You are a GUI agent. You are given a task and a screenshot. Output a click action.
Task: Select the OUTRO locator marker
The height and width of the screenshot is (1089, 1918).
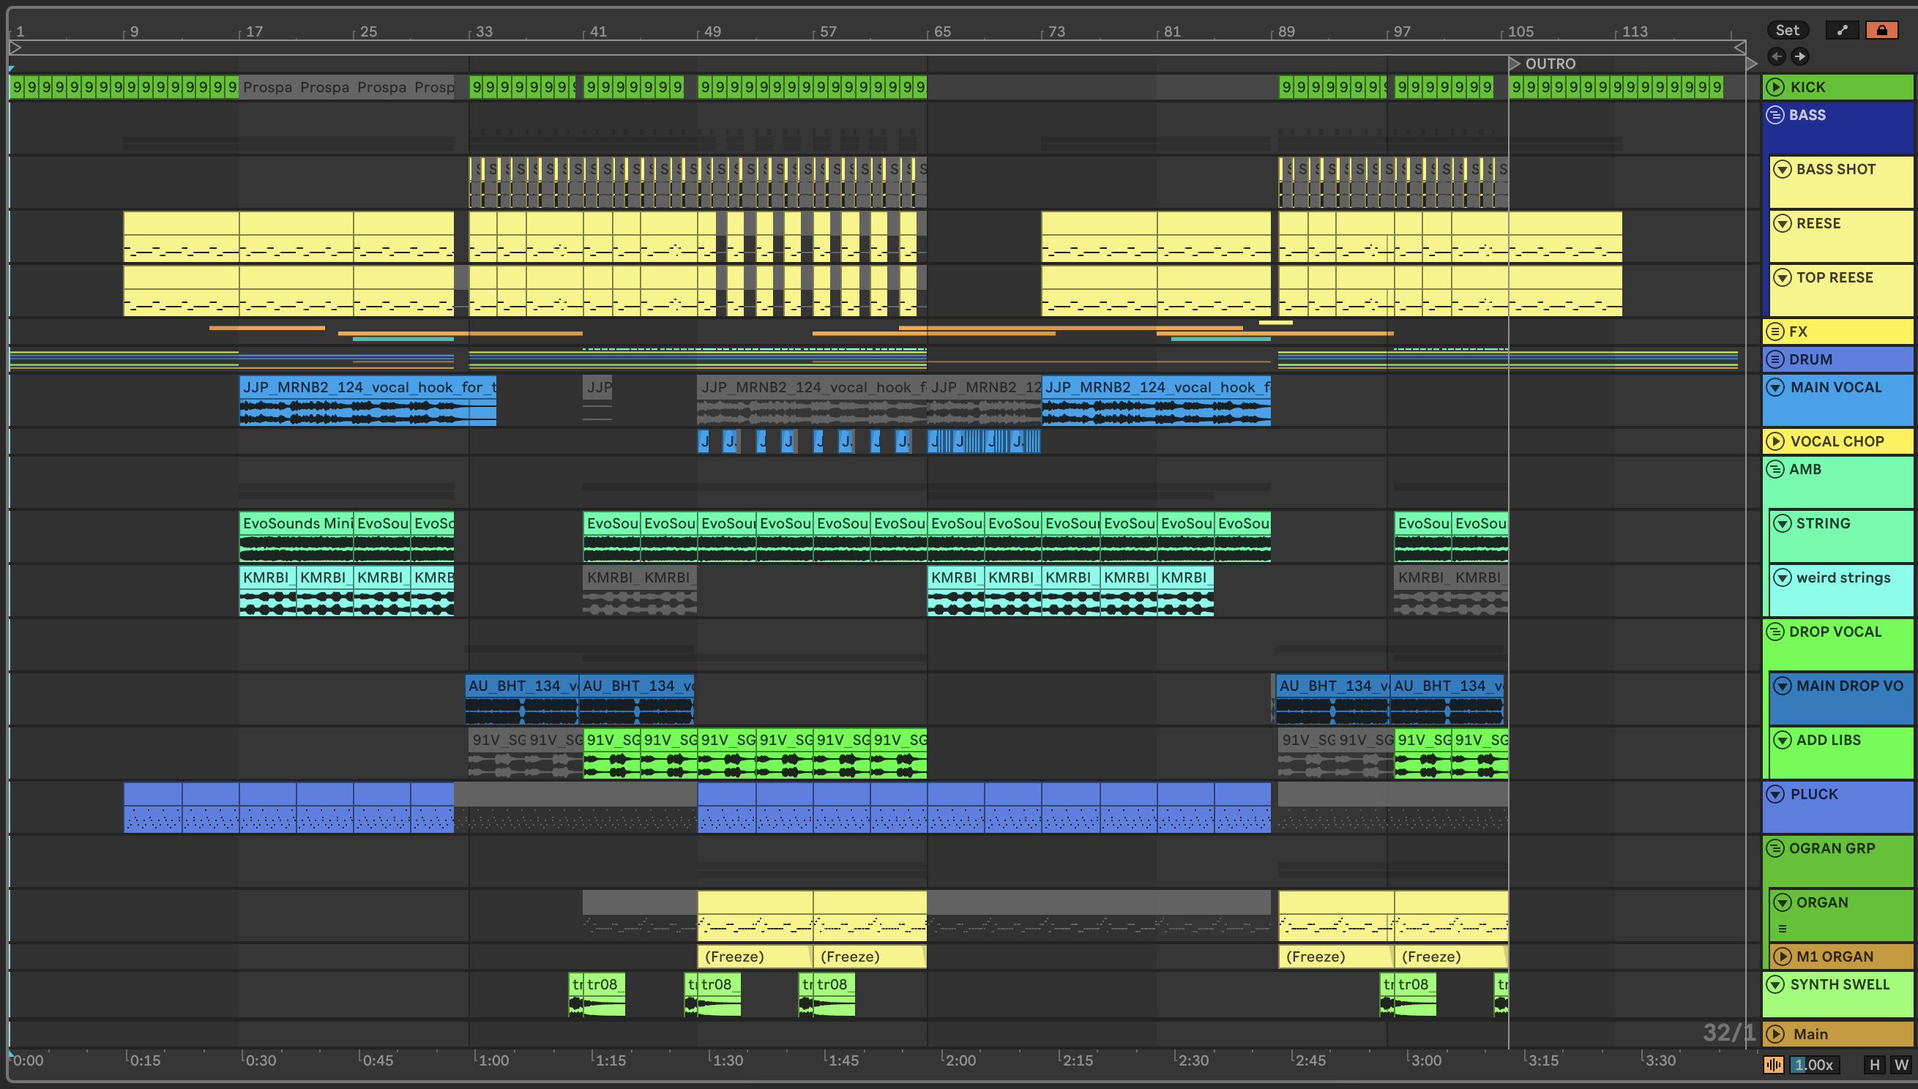tap(1515, 64)
